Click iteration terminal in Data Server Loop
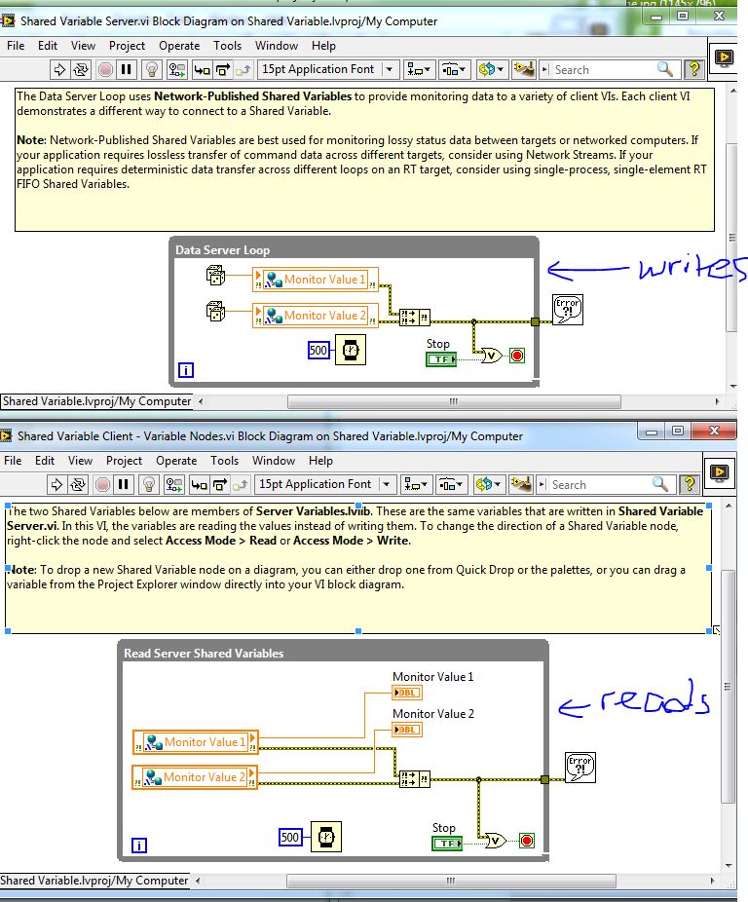This screenshot has height=902, width=748. 186,370
